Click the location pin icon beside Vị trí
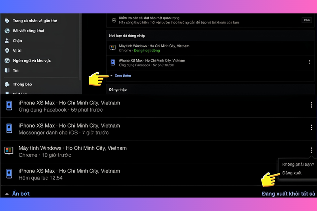Image resolution: width=317 pixels, height=211 pixels. coord(7,51)
